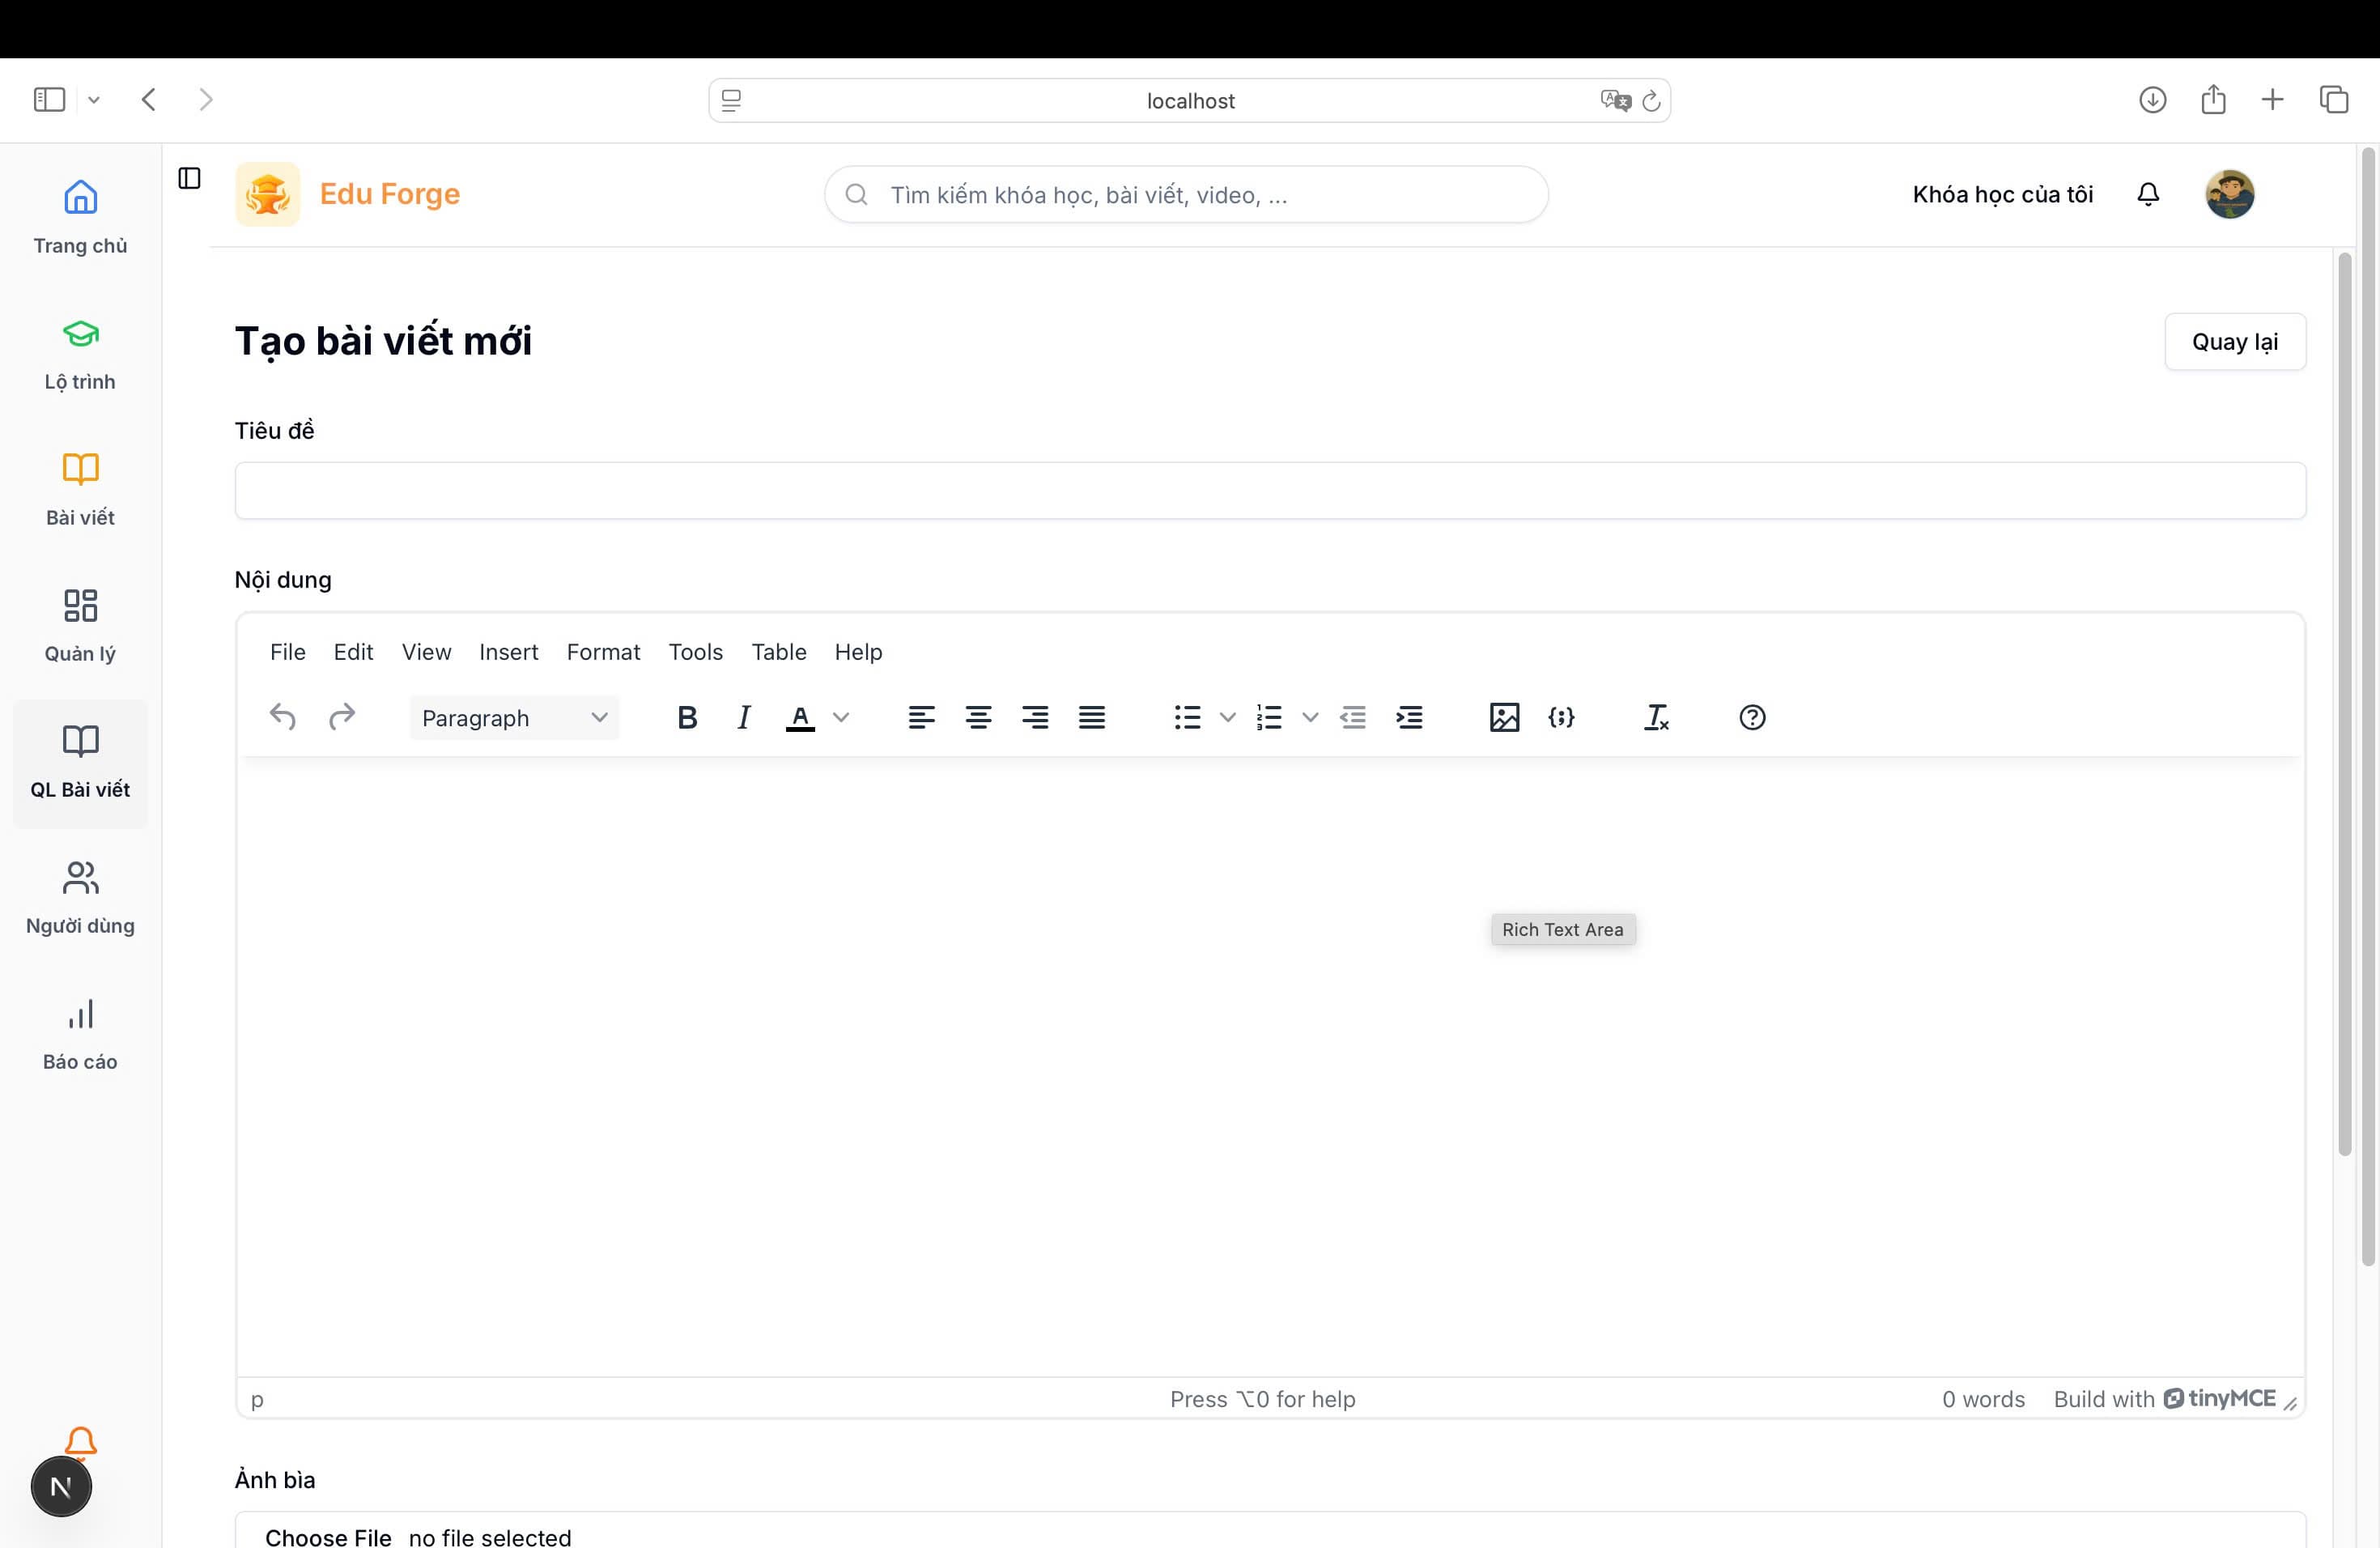Insert a numbered list
This screenshot has width=2380, height=1548.
1269,717
